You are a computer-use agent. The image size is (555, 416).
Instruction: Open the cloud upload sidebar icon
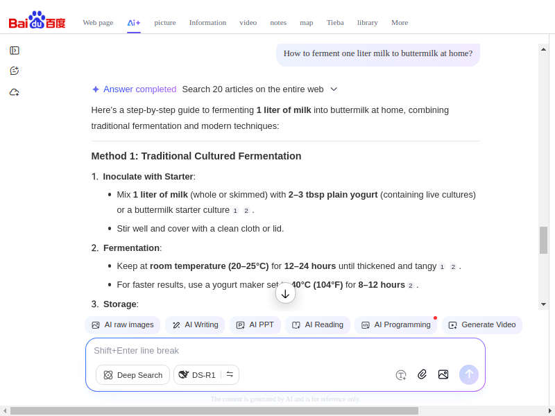14,92
